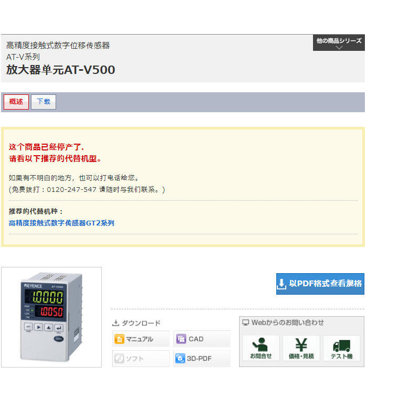The height and width of the screenshot is (410, 410).
Task: Open the マニュアル download
Action: coord(141,339)
